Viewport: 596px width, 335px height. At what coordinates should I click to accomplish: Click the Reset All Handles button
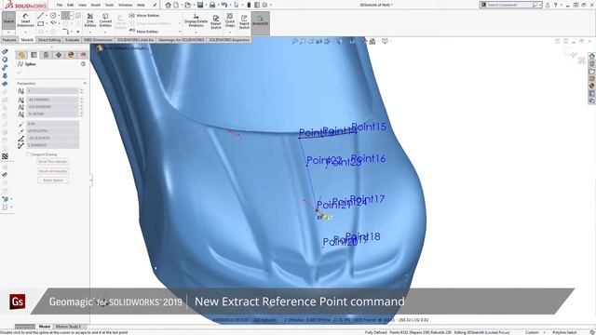tap(53, 171)
